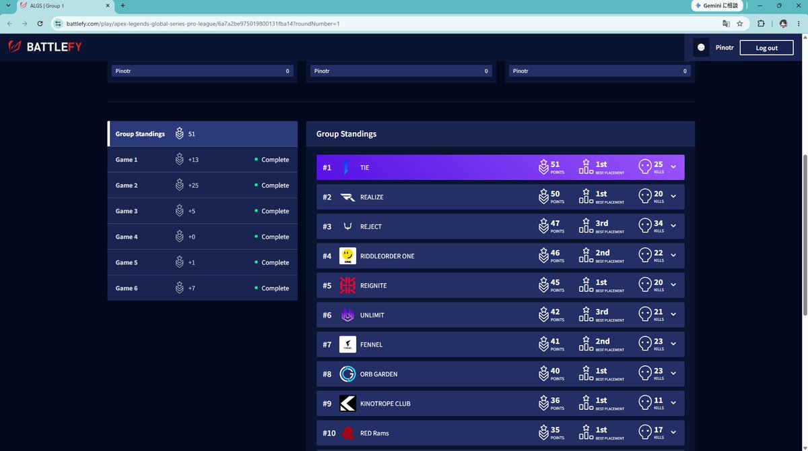Select Game 4 in the sidebar
Screen dimensions: 808x451
[x=203, y=237]
